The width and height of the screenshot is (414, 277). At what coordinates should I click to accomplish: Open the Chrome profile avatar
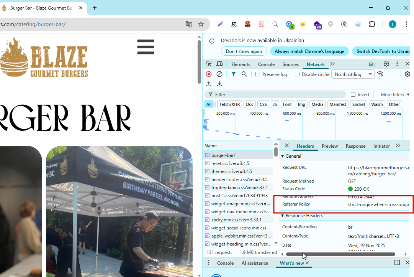click(392, 24)
